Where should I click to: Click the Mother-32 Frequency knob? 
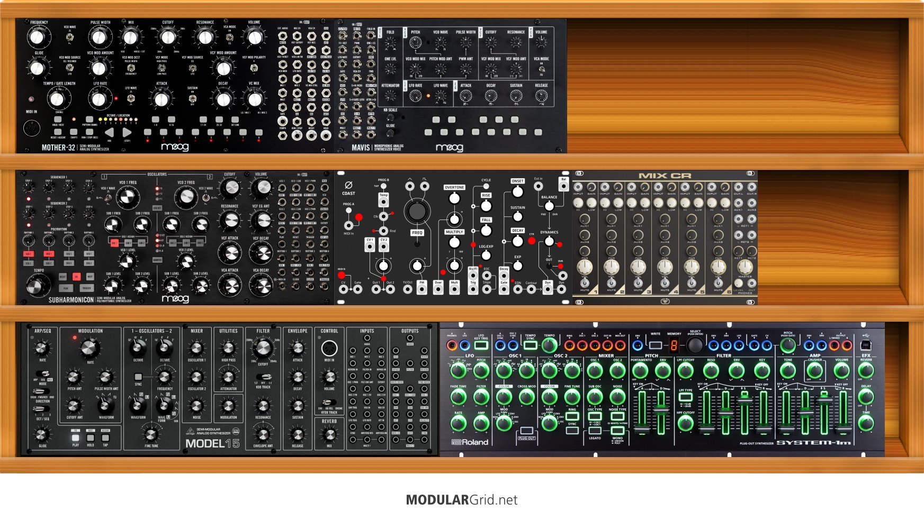[x=37, y=37]
